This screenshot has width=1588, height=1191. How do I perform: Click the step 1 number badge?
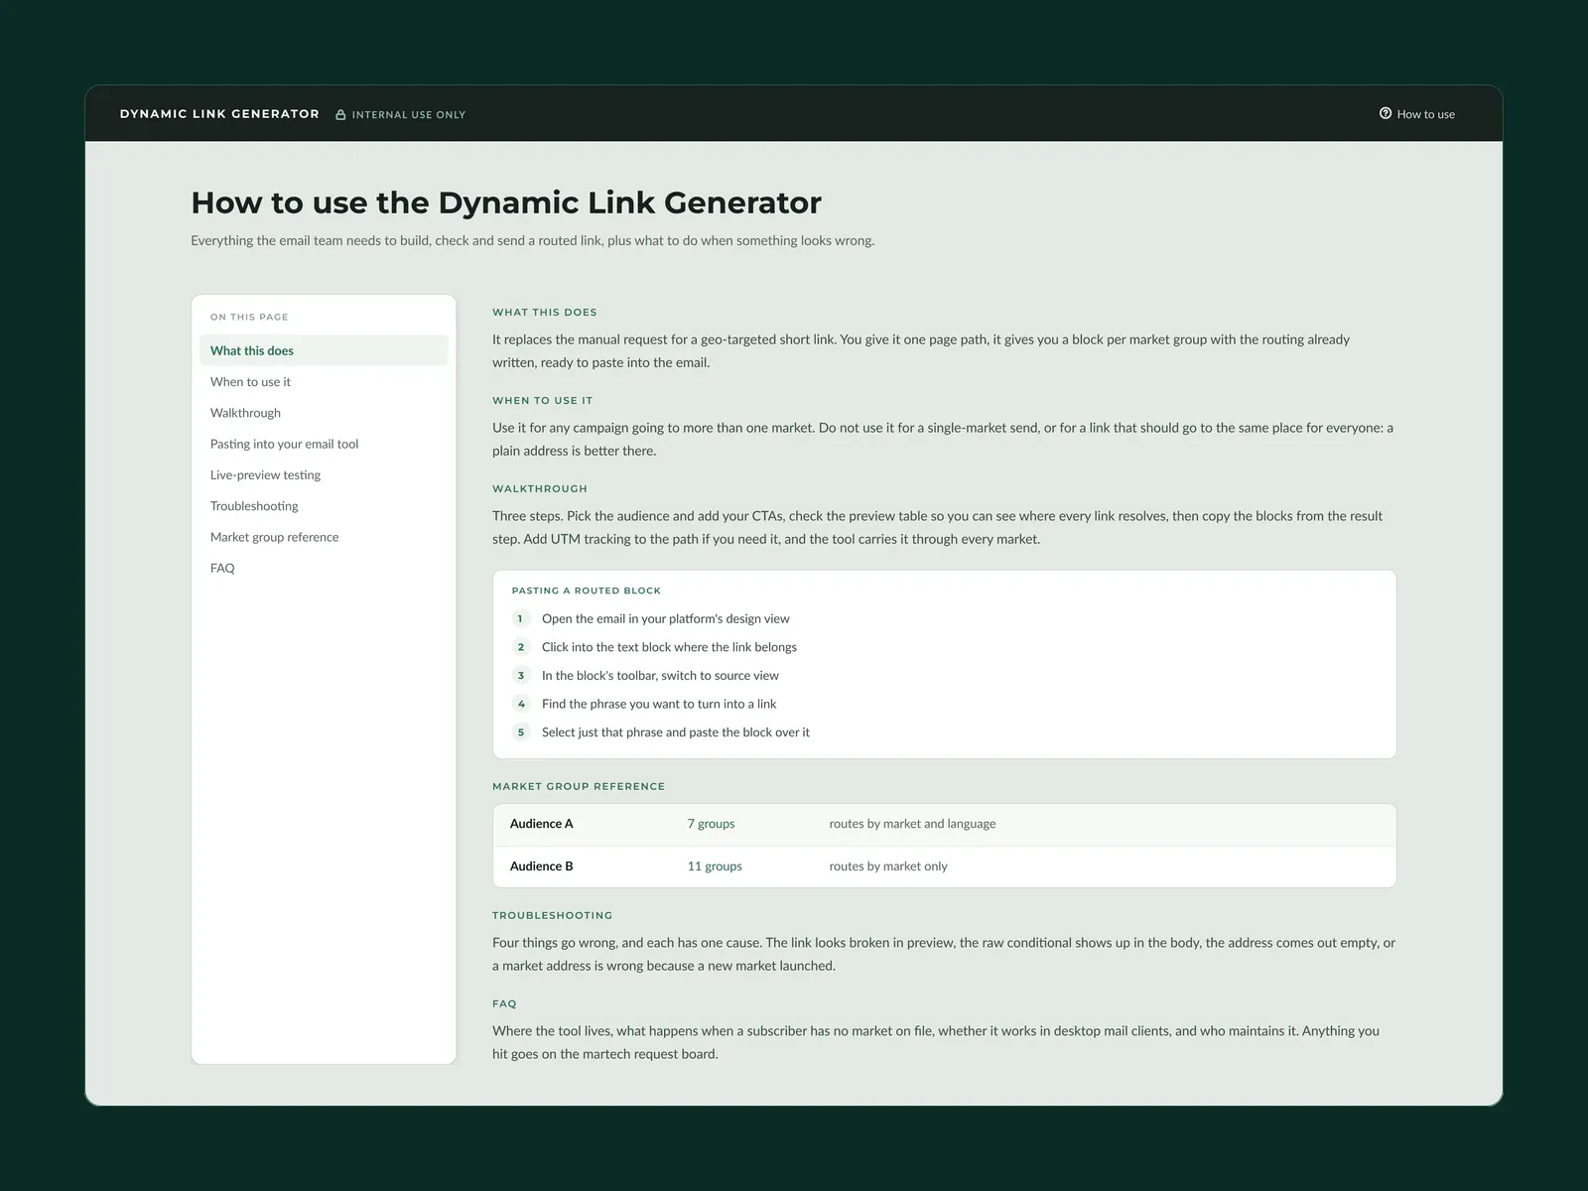click(x=521, y=618)
